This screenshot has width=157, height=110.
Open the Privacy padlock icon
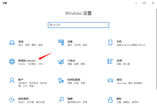[110, 100]
